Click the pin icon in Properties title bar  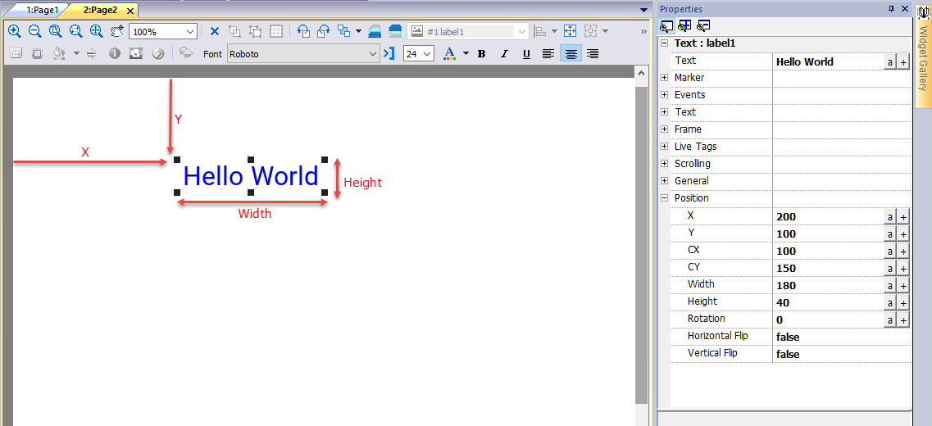pos(891,9)
